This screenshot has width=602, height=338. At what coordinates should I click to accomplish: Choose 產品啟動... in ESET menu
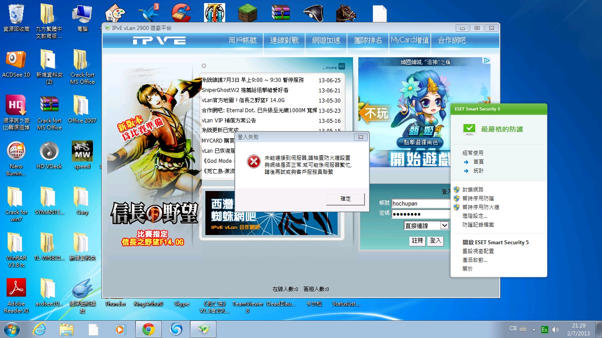click(475, 260)
